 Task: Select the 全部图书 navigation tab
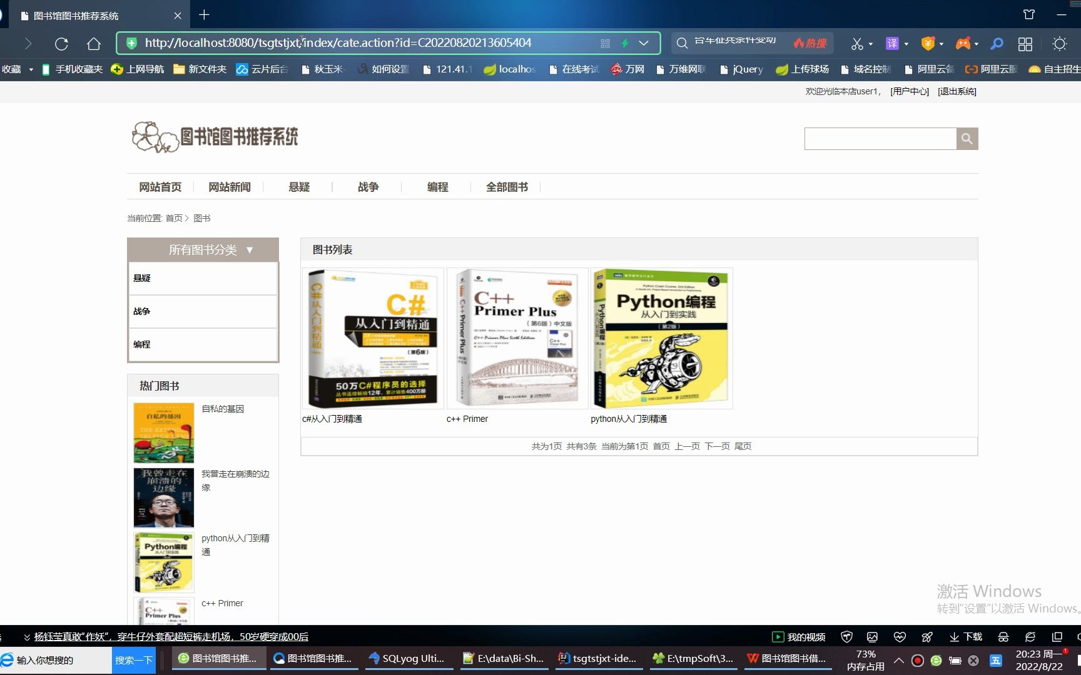507,186
